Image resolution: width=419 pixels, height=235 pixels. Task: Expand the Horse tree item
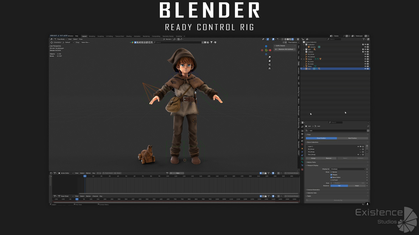pyautogui.click(x=304, y=59)
